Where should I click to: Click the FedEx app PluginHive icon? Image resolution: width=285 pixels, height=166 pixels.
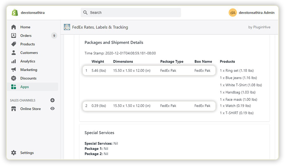click(67, 27)
